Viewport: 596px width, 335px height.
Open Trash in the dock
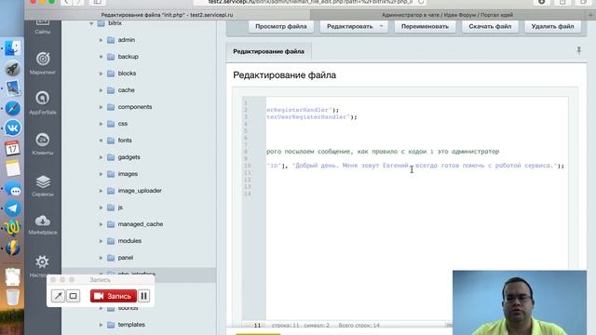tap(12, 297)
